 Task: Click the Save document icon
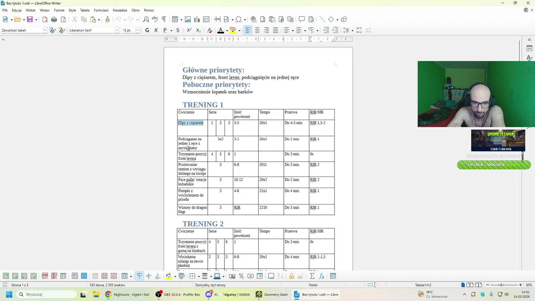[x=30, y=19]
